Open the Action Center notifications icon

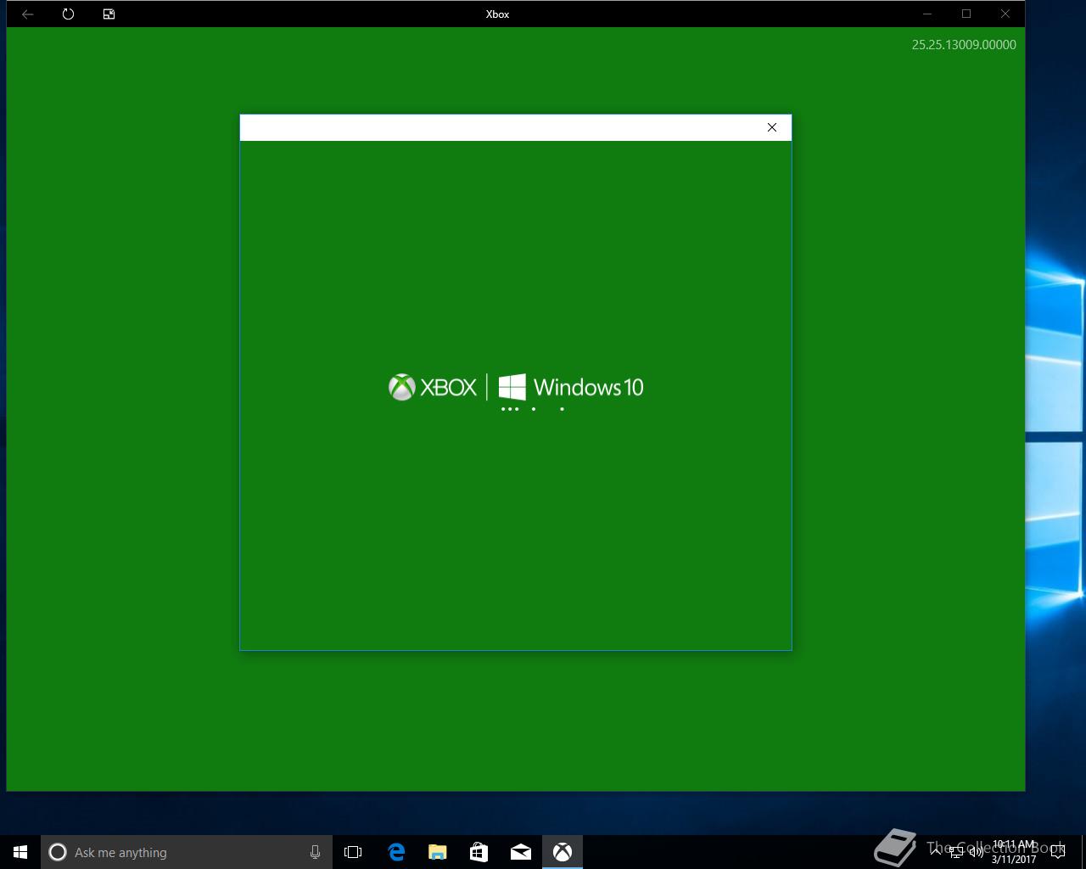pos(1058,852)
